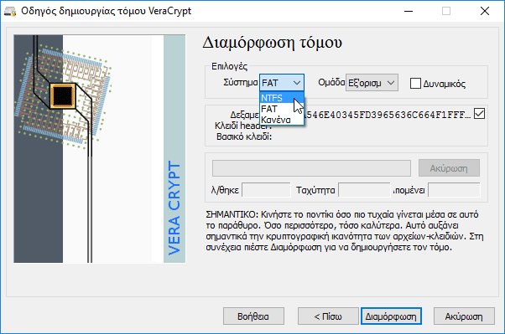Click the ΣΗΜΑΝΤΙΚΟ instruction paragraph

[x=345, y=231]
